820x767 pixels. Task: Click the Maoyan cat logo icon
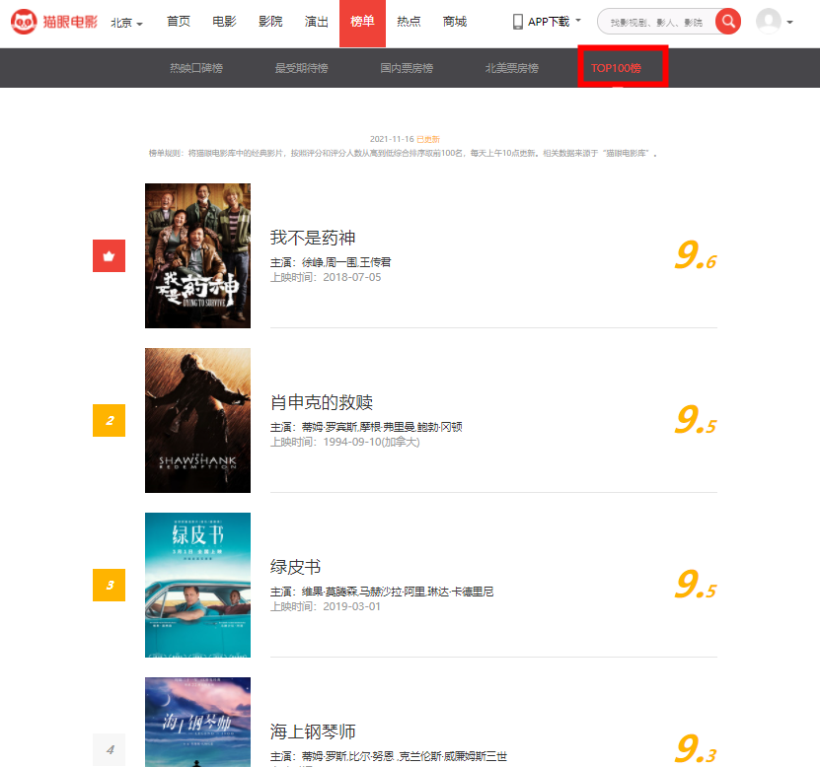(24, 22)
